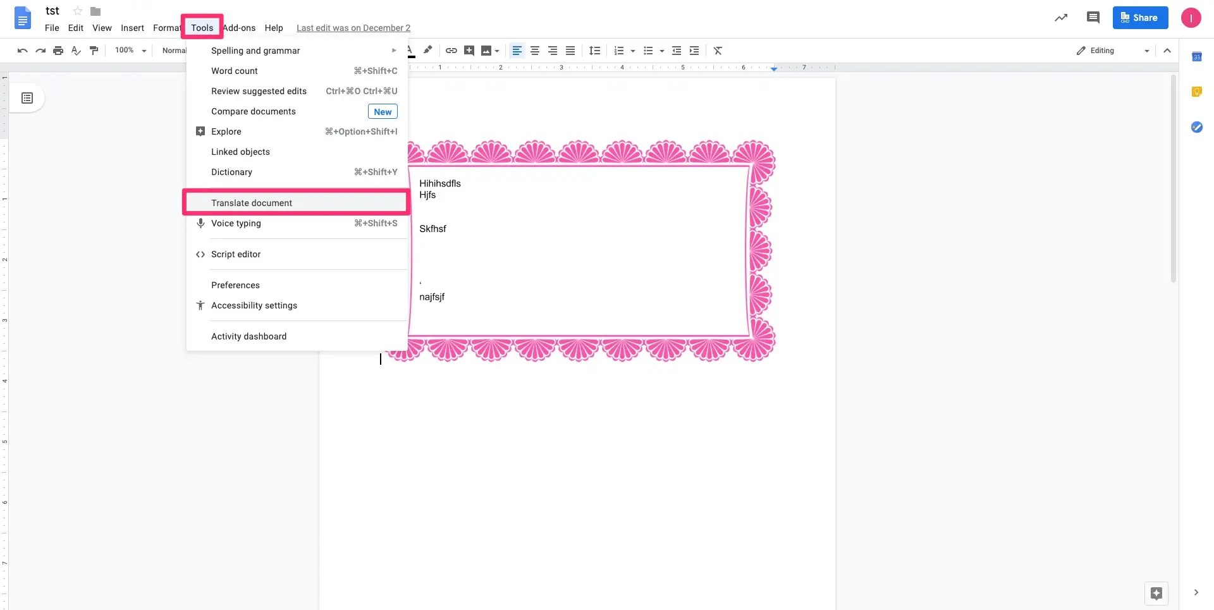
Task: Open the document outline panel
Action: (x=27, y=98)
